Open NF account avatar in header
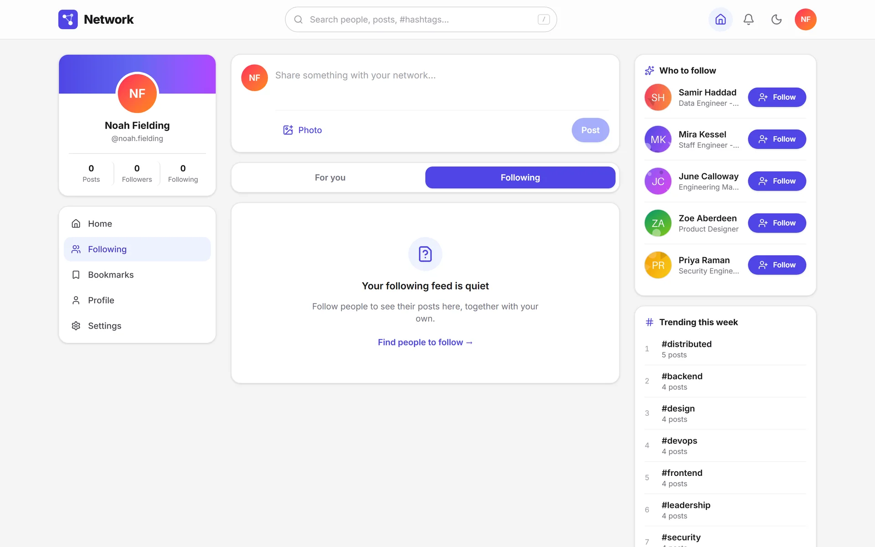Screen dimensions: 875x547 pos(806,19)
